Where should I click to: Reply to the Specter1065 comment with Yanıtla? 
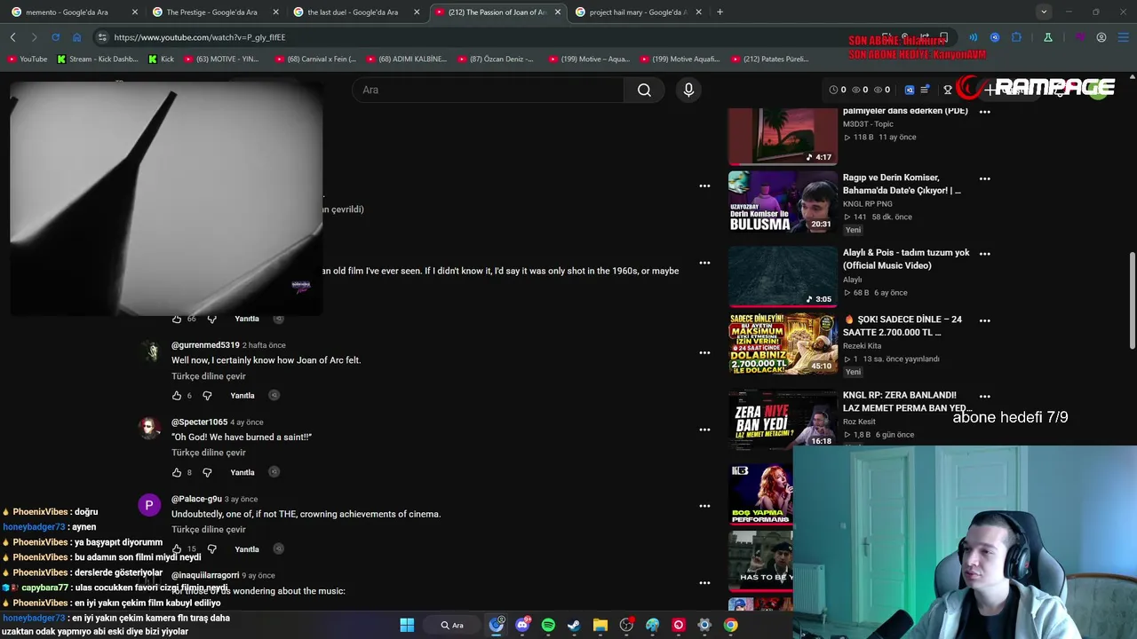[243, 472]
